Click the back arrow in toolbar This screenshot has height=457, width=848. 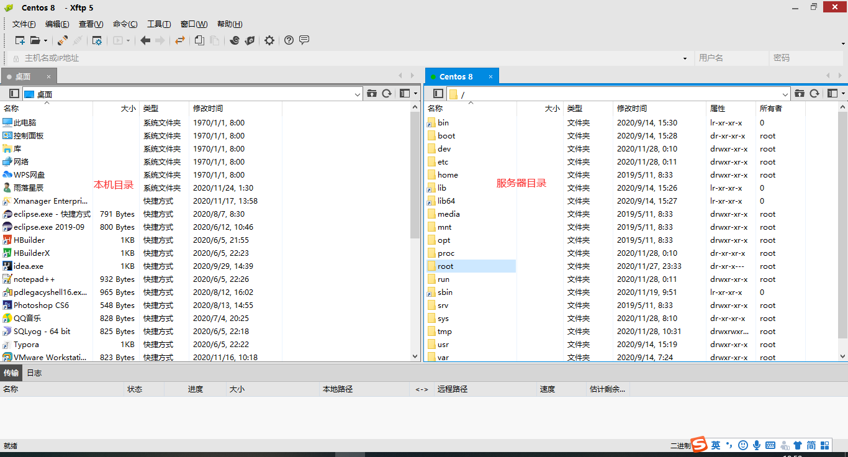click(x=145, y=40)
